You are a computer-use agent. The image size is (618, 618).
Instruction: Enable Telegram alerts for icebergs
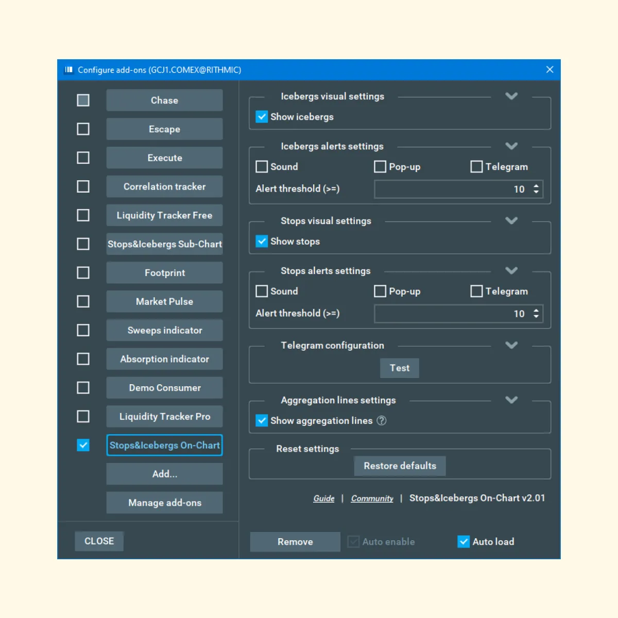click(476, 167)
